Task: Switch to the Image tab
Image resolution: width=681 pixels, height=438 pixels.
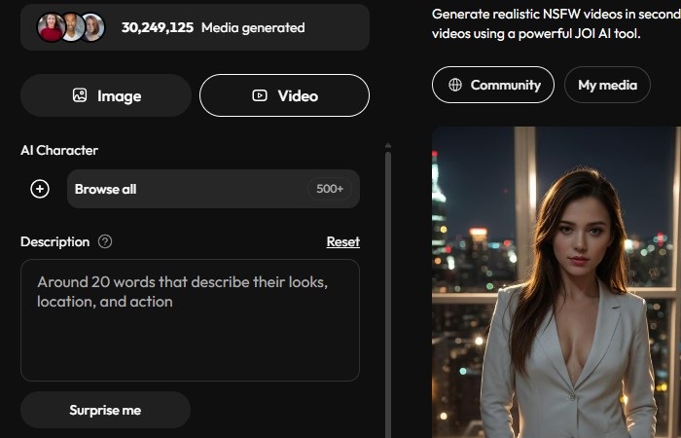Action: [x=106, y=95]
